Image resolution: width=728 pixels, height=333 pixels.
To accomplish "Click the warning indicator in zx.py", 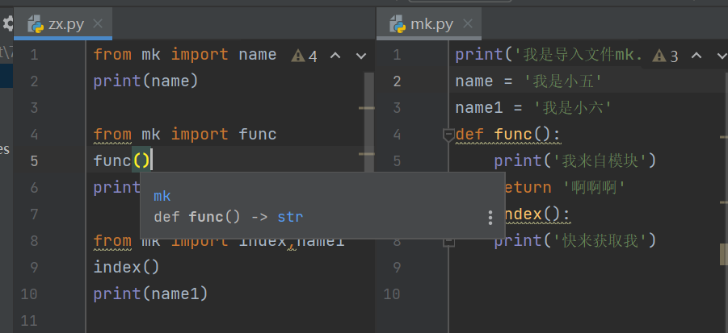I will point(305,56).
